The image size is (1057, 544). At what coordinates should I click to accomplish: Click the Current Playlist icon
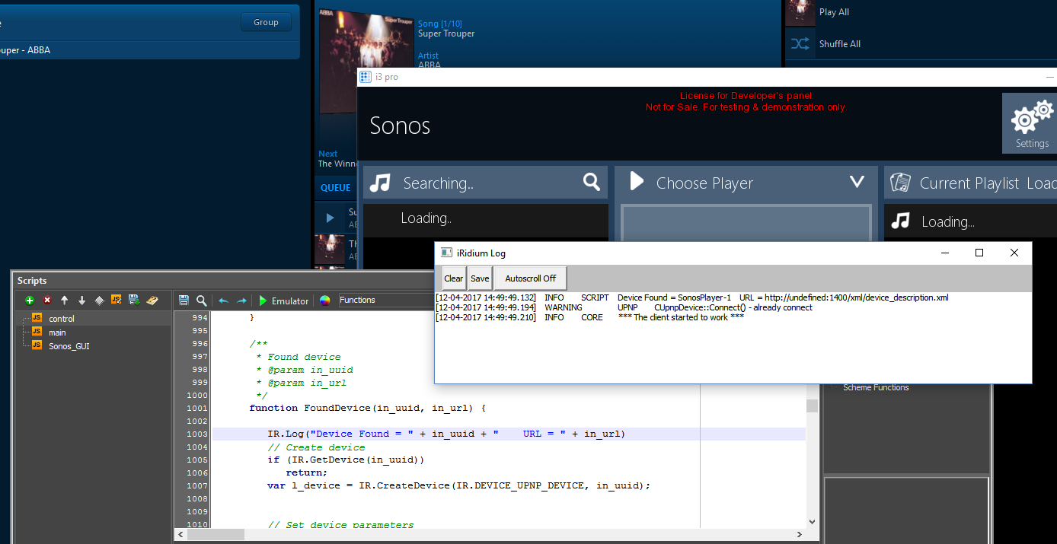900,183
